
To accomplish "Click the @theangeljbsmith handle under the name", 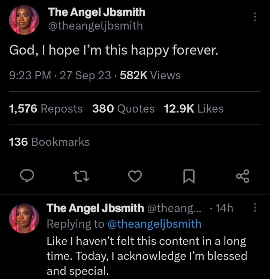I will pyautogui.click(x=96, y=25).
